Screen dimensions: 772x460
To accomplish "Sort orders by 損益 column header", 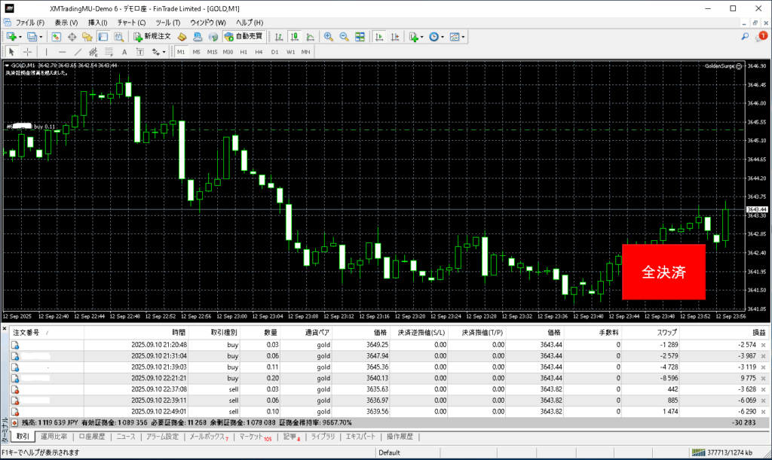I will click(x=758, y=332).
